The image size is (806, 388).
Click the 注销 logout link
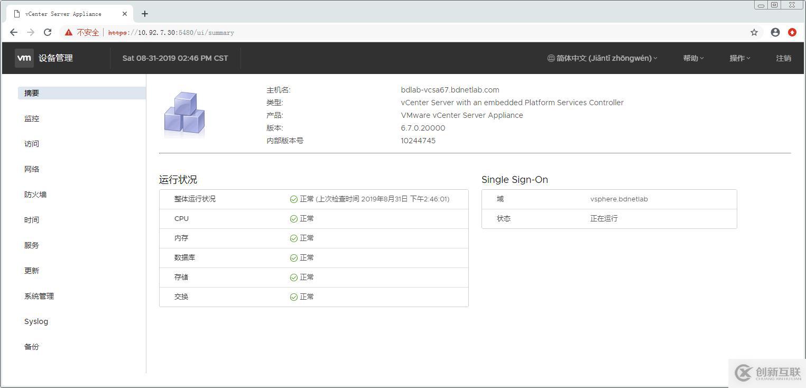(784, 58)
